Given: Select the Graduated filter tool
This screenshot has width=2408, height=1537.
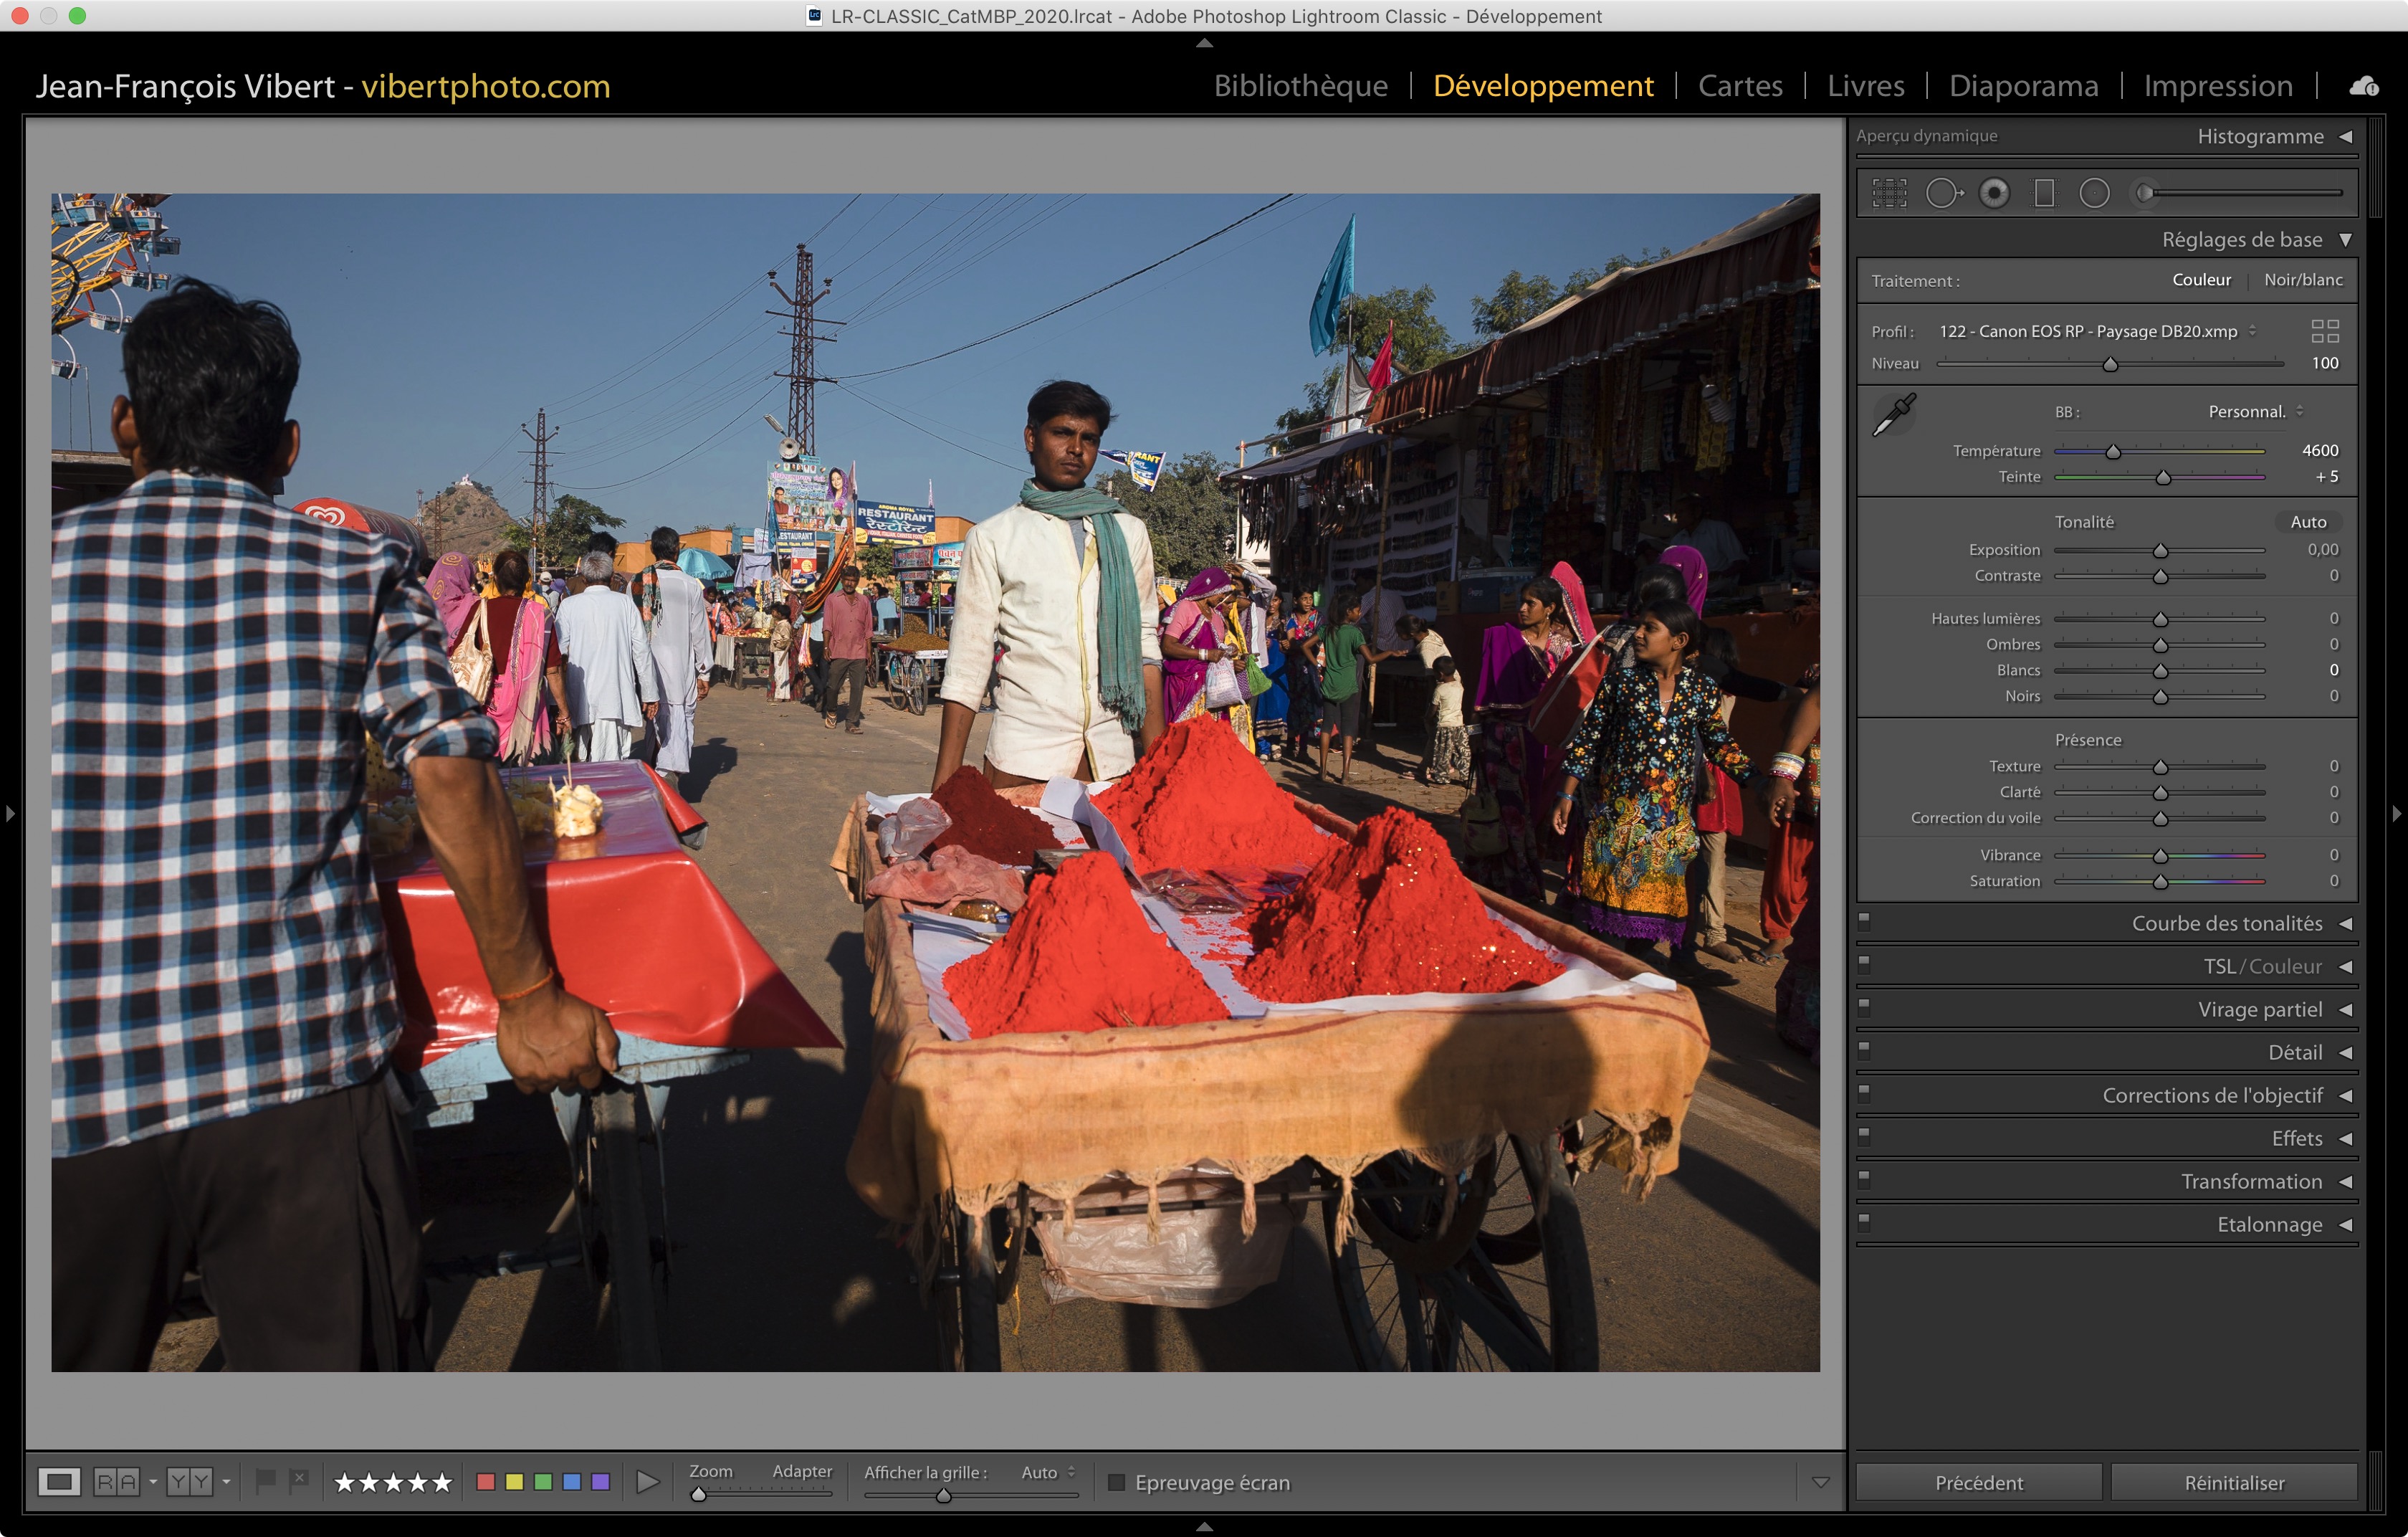Looking at the screenshot, I should (2044, 192).
